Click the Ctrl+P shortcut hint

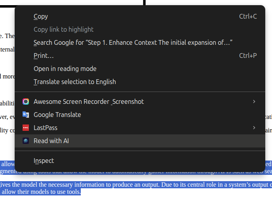pyautogui.click(x=248, y=55)
